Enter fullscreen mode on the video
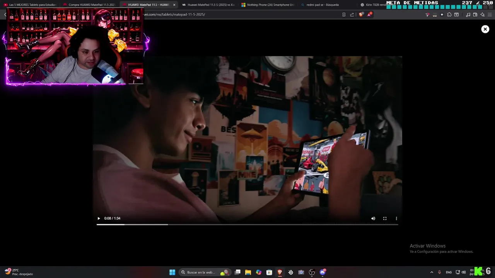The image size is (495, 278). point(385,219)
